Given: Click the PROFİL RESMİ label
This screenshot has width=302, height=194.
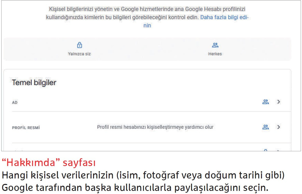Looking at the screenshot, I should 26,128.
